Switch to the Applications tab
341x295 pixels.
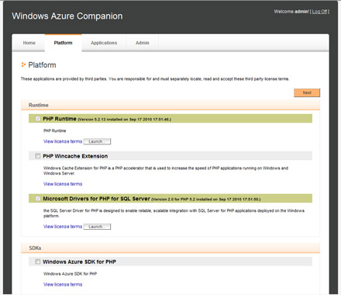pos(104,43)
